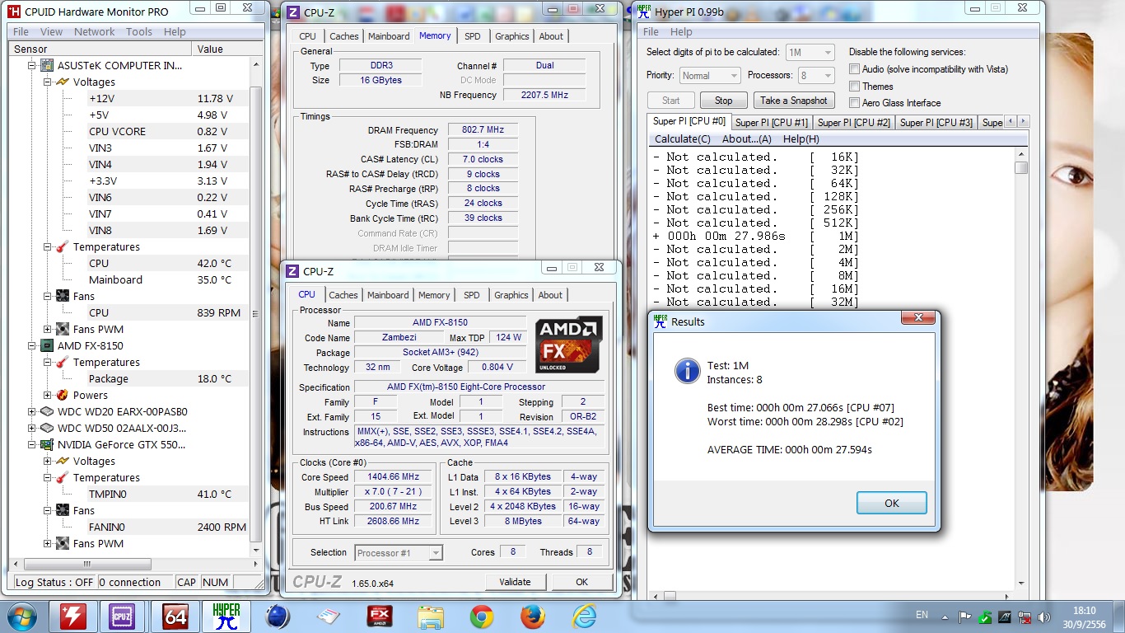Launch Firefox from taskbar
This screenshot has height=633, width=1125.
(533, 616)
